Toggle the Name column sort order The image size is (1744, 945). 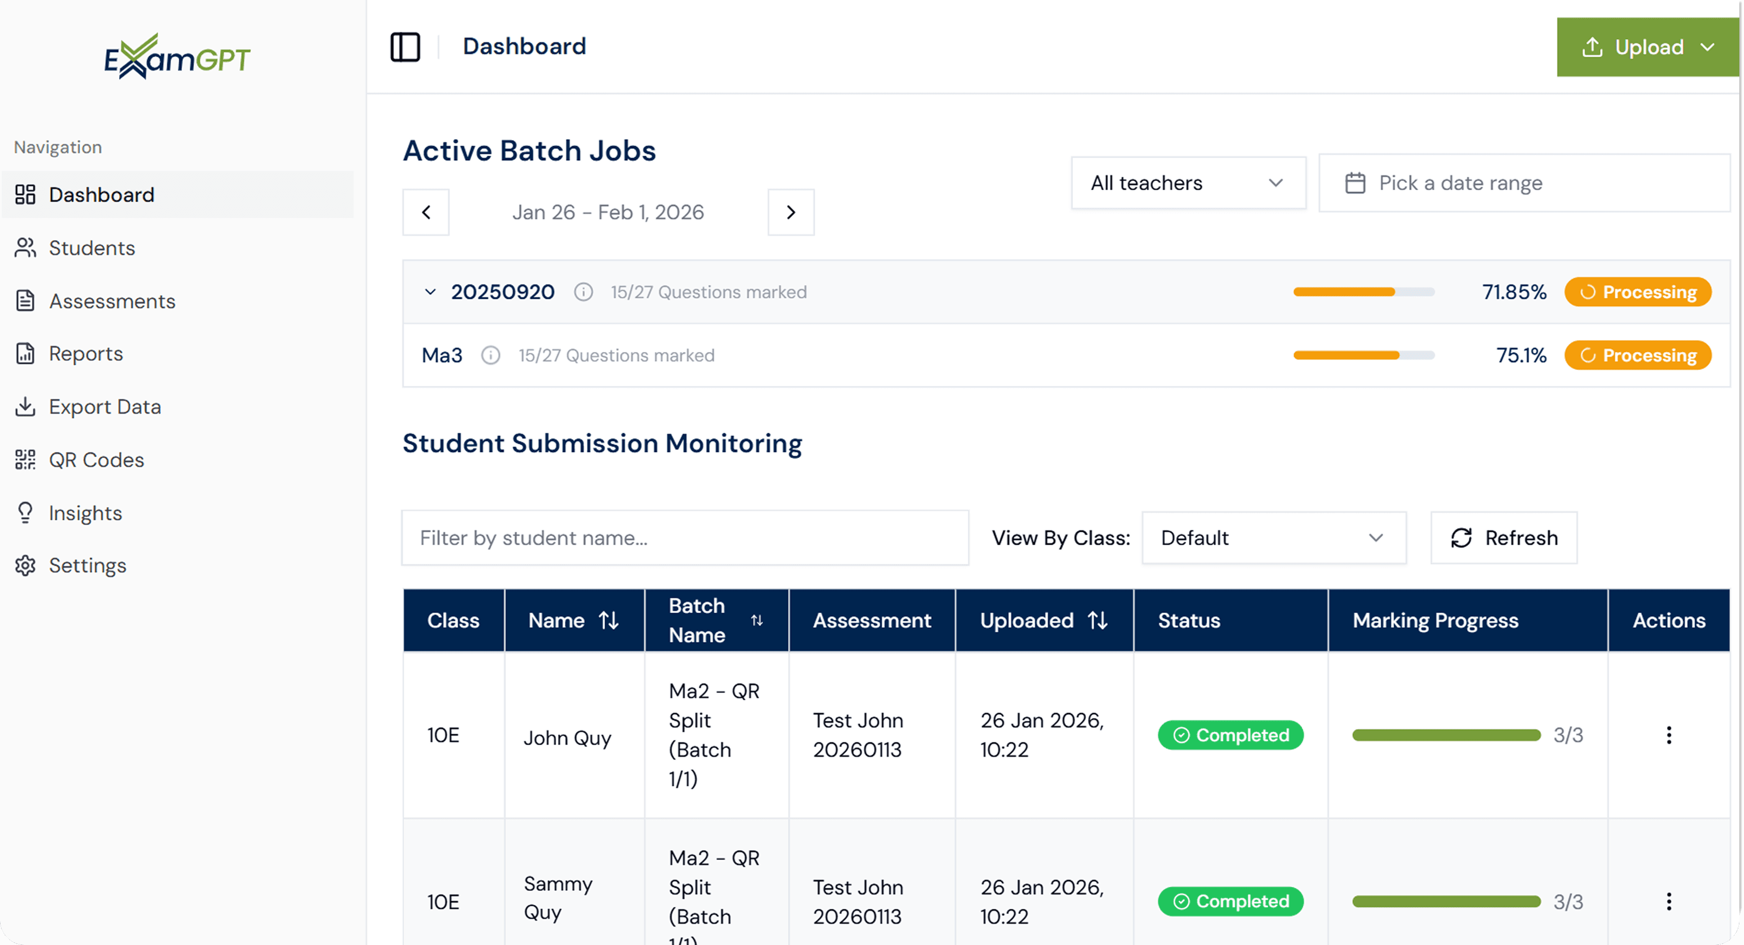(x=607, y=619)
